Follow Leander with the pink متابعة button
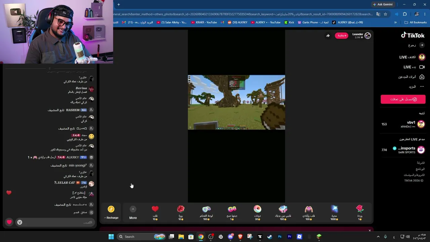The width and height of the screenshot is (430, 242). click(x=341, y=36)
